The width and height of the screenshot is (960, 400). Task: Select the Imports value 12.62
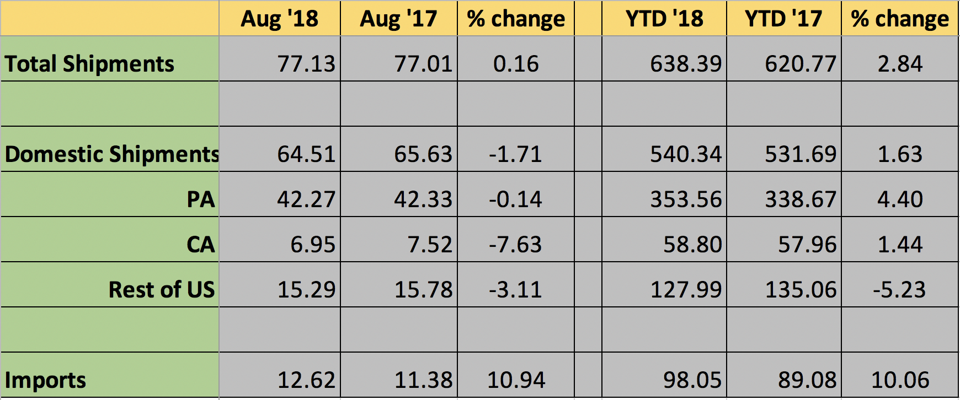[x=306, y=380]
